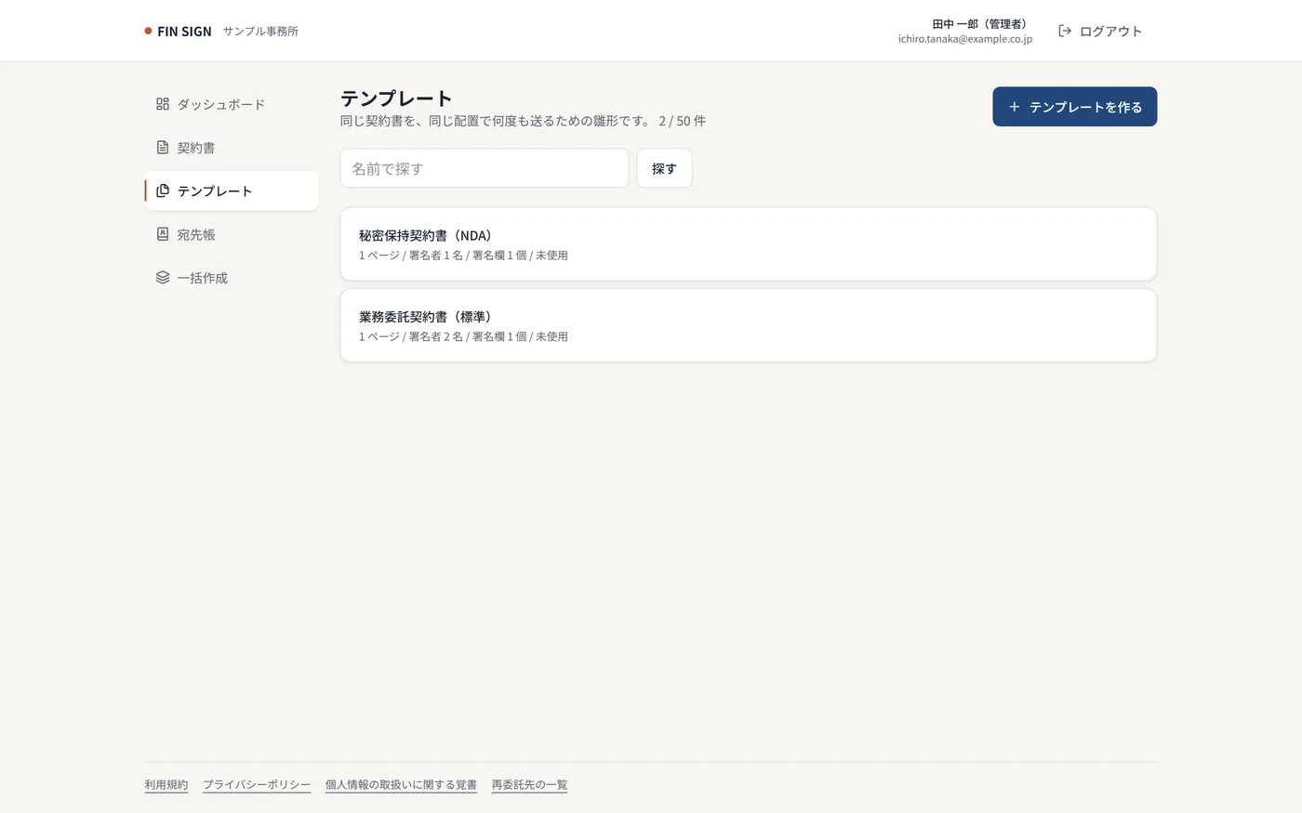Open the 業務委託契約書（標準） template card
1302x813 pixels.
(x=749, y=325)
